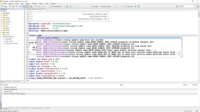Expand the Profiles folder in navigator

coord(2,30)
